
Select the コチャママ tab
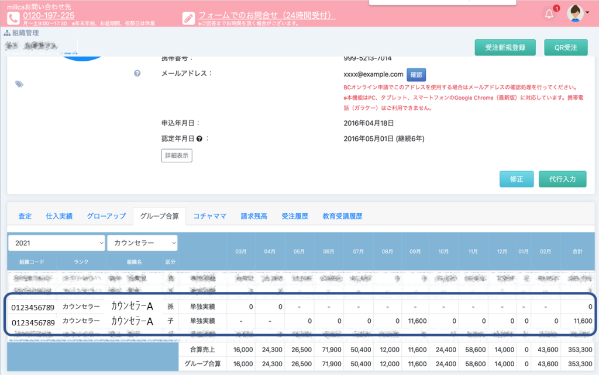[x=209, y=216]
